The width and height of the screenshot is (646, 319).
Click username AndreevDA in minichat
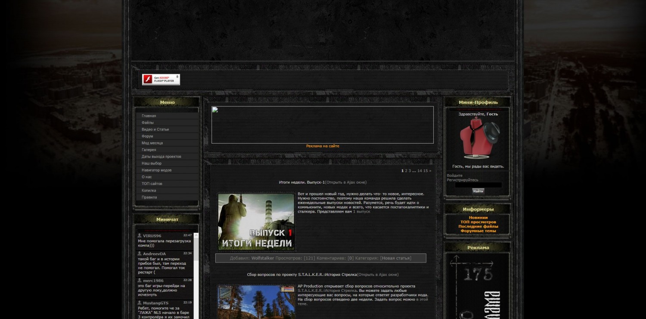[x=154, y=254]
